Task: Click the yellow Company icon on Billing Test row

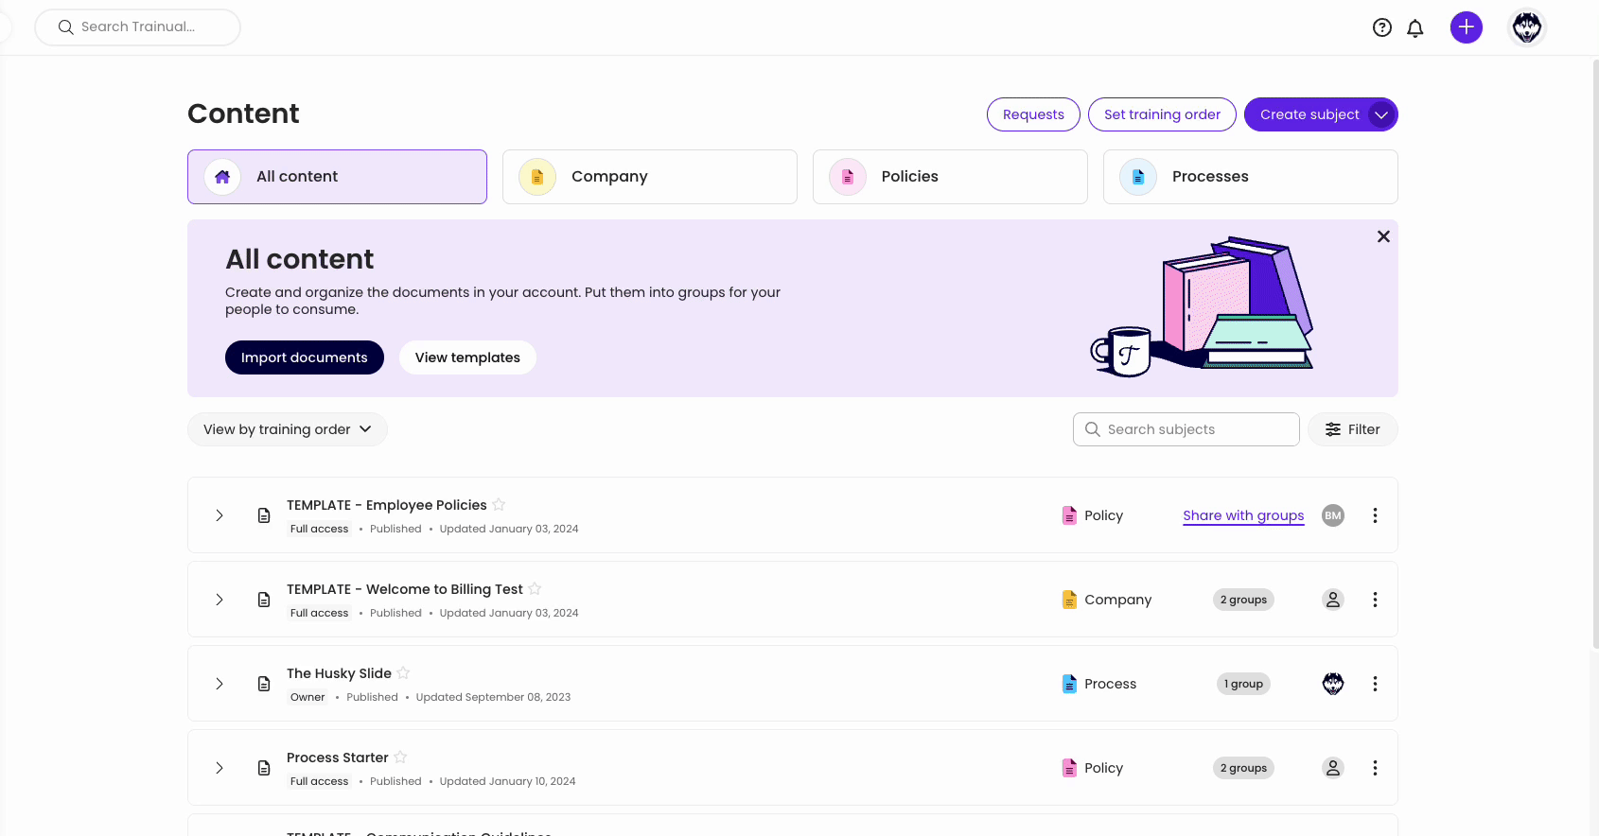Action: click(x=1069, y=600)
